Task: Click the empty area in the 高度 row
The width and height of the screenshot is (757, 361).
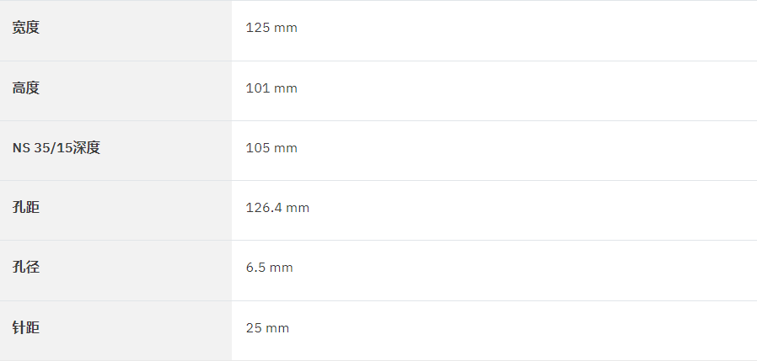Action: [x=526, y=91]
